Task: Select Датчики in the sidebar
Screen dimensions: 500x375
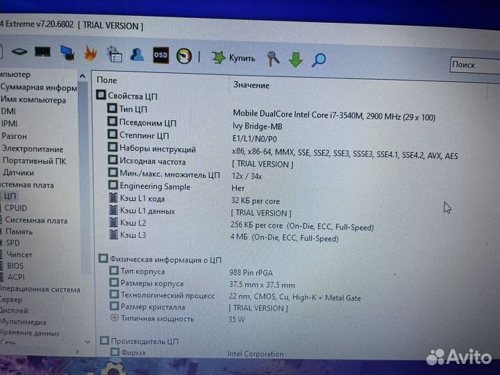Action: (x=18, y=173)
